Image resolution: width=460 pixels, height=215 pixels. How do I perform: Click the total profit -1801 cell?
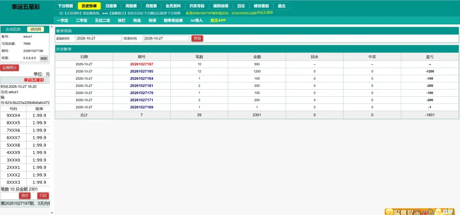point(430,115)
